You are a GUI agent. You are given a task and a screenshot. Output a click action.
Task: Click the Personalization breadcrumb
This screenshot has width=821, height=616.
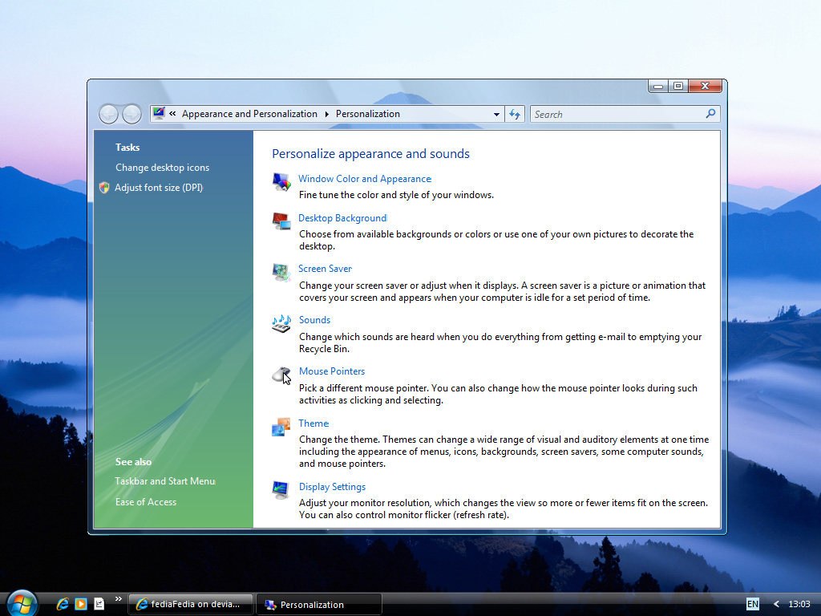(x=367, y=114)
